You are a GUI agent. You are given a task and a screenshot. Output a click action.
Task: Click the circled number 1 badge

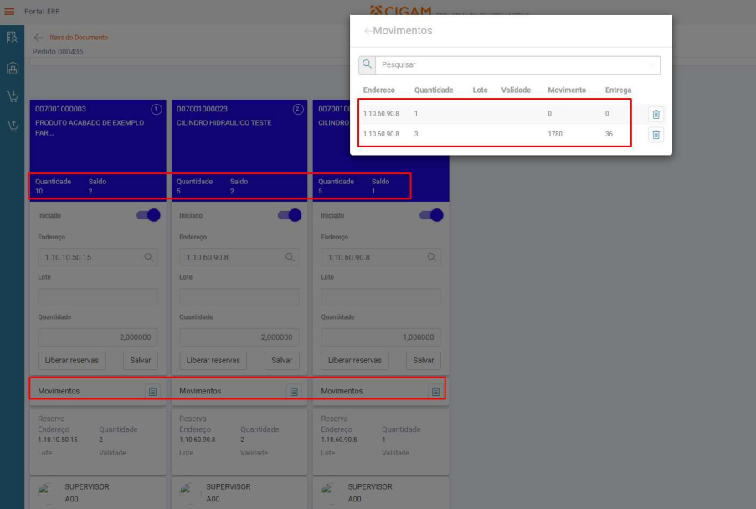click(x=157, y=110)
